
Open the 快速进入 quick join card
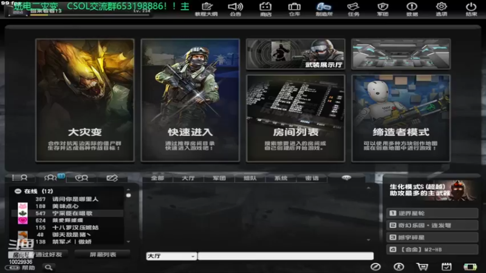pyautogui.click(x=190, y=100)
